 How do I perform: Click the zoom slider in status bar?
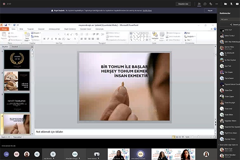click(199, 137)
